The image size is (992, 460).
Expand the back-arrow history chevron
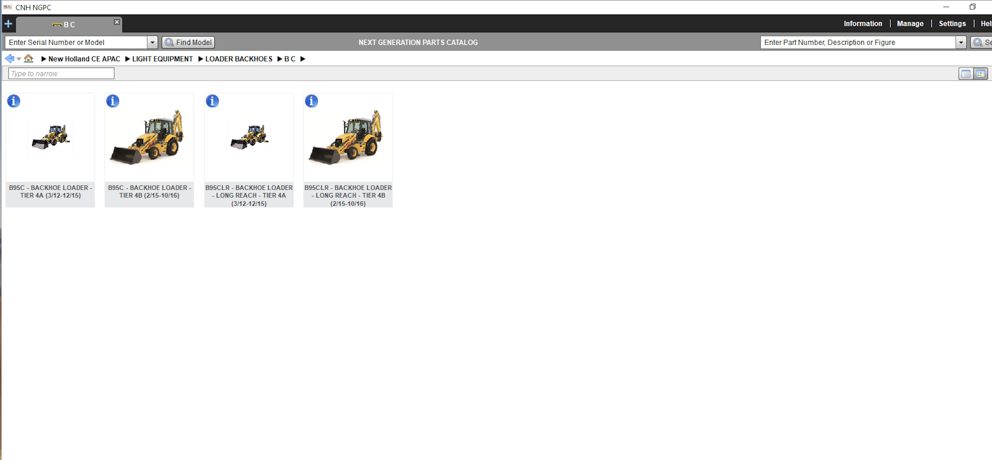[x=18, y=59]
